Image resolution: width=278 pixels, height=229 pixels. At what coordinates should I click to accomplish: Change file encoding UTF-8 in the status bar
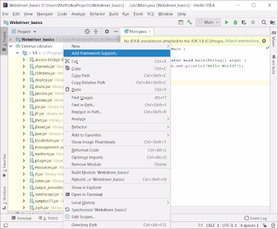(229, 225)
